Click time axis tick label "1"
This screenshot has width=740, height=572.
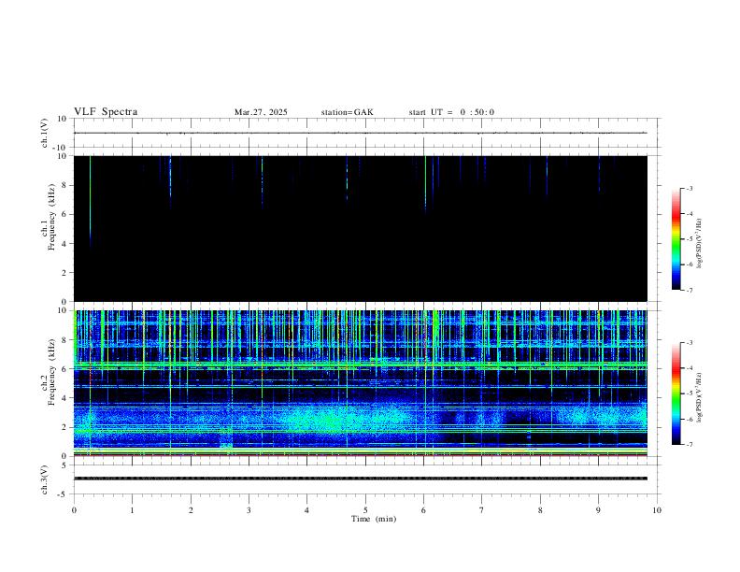132,510
